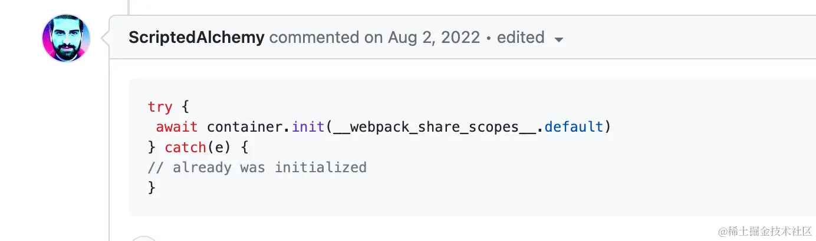
Task: Expand the edit history dropdown arrow
Action: pyautogui.click(x=559, y=39)
